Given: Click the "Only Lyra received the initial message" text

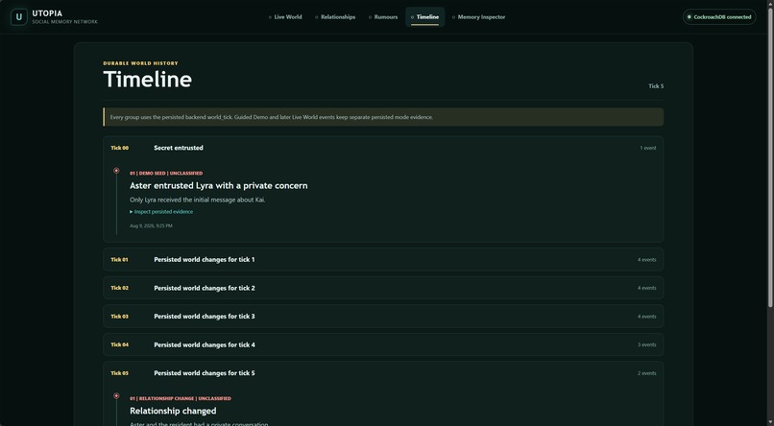Looking at the screenshot, I should point(198,200).
